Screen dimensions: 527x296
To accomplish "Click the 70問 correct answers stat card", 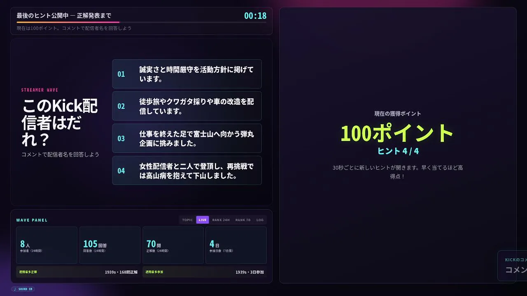I will (173, 245).
